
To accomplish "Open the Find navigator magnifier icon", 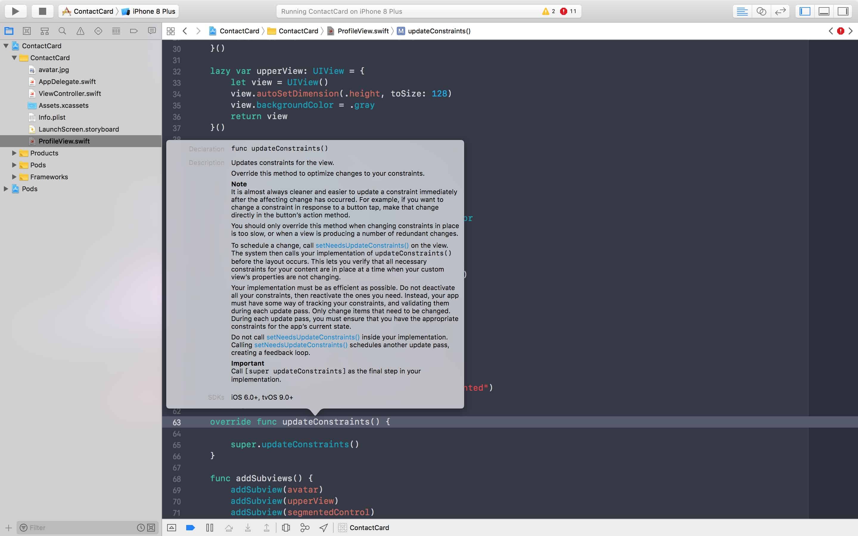I will 62,31.
